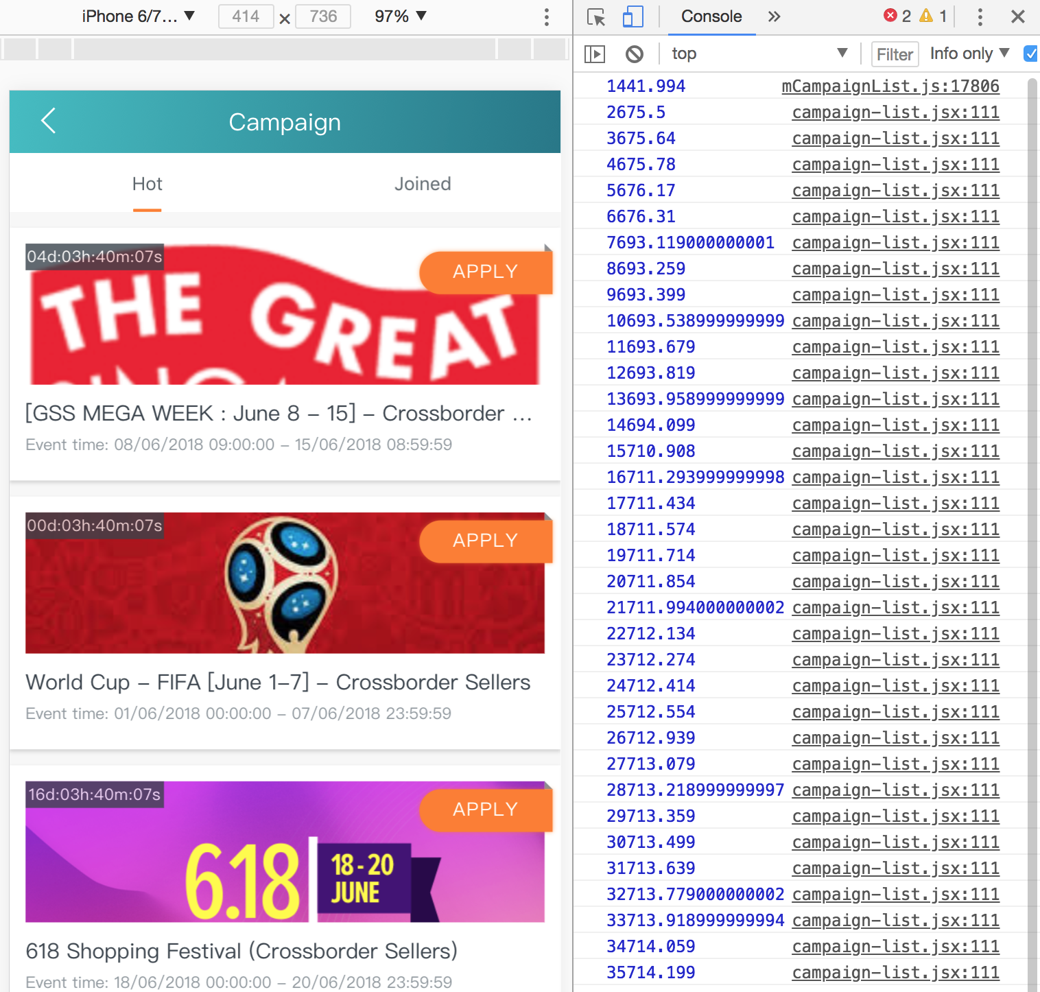Toggle the device toolbar icon
The height and width of the screenshot is (992, 1040).
633,17
